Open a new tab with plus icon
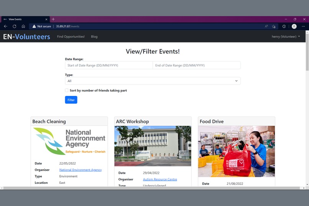 [53, 19]
